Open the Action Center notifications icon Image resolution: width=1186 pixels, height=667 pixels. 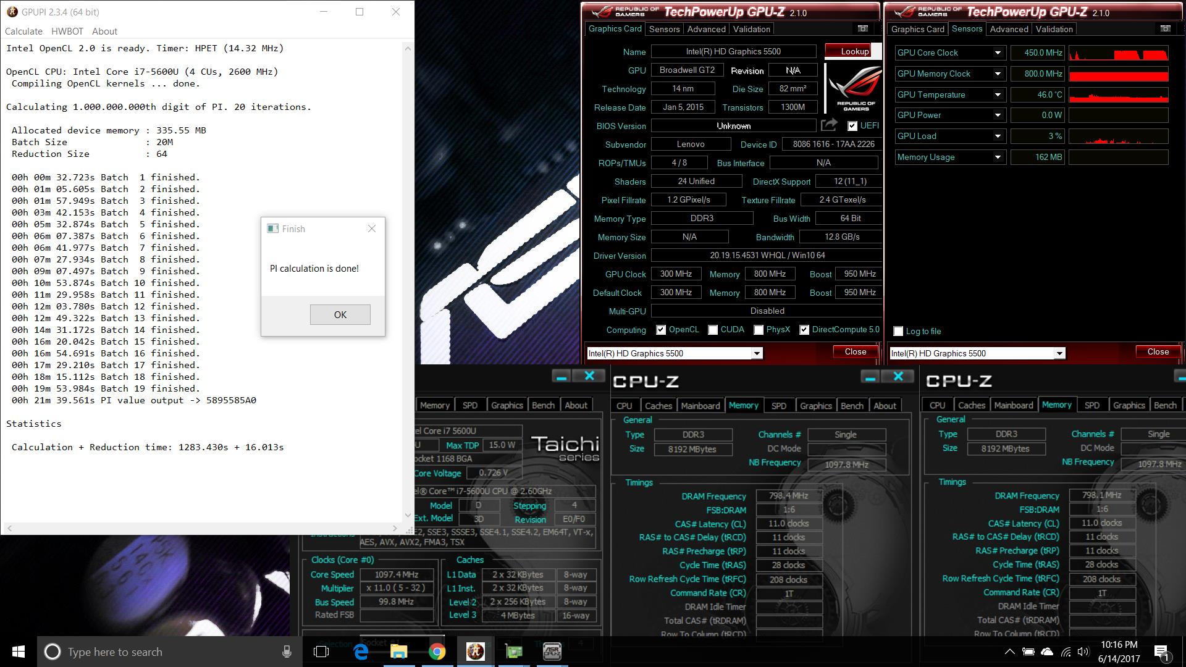(1161, 652)
